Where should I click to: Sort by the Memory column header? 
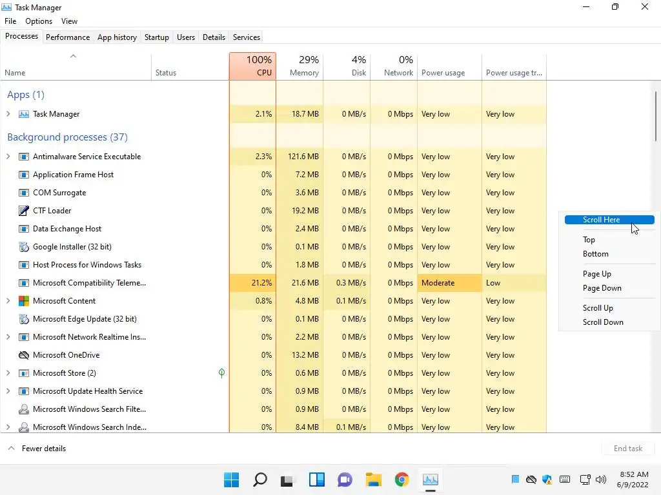[300, 66]
